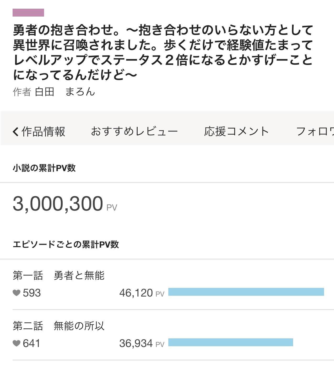Click the 641 likes count
334x367 pixels.
31,343
